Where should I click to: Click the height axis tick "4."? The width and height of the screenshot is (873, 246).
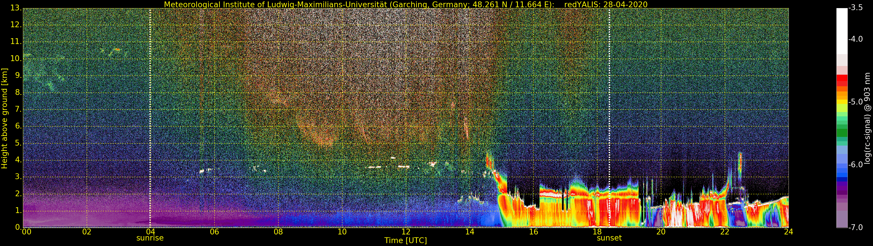(18, 160)
